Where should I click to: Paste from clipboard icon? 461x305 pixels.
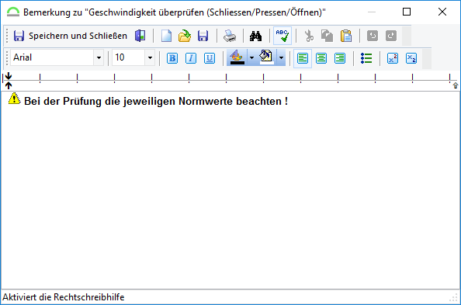coord(346,36)
